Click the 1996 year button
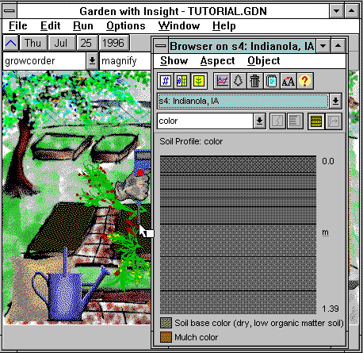 [113, 43]
